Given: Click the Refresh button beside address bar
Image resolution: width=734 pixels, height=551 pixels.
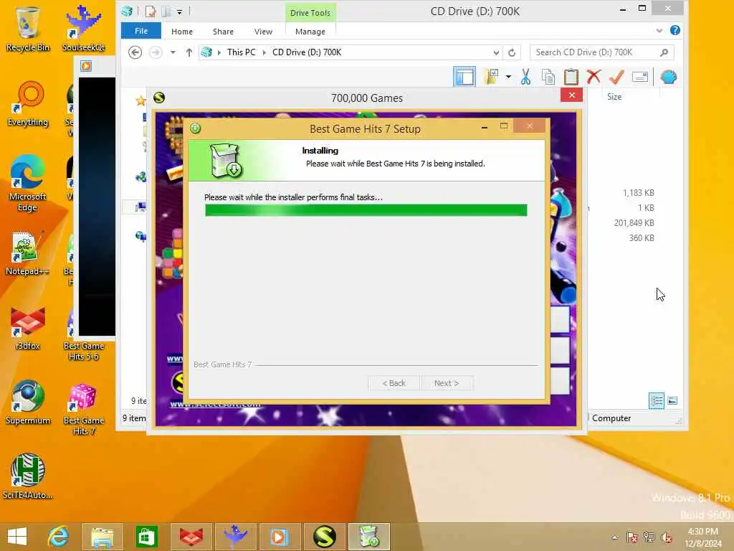Looking at the screenshot, I should tap(512, 52).
